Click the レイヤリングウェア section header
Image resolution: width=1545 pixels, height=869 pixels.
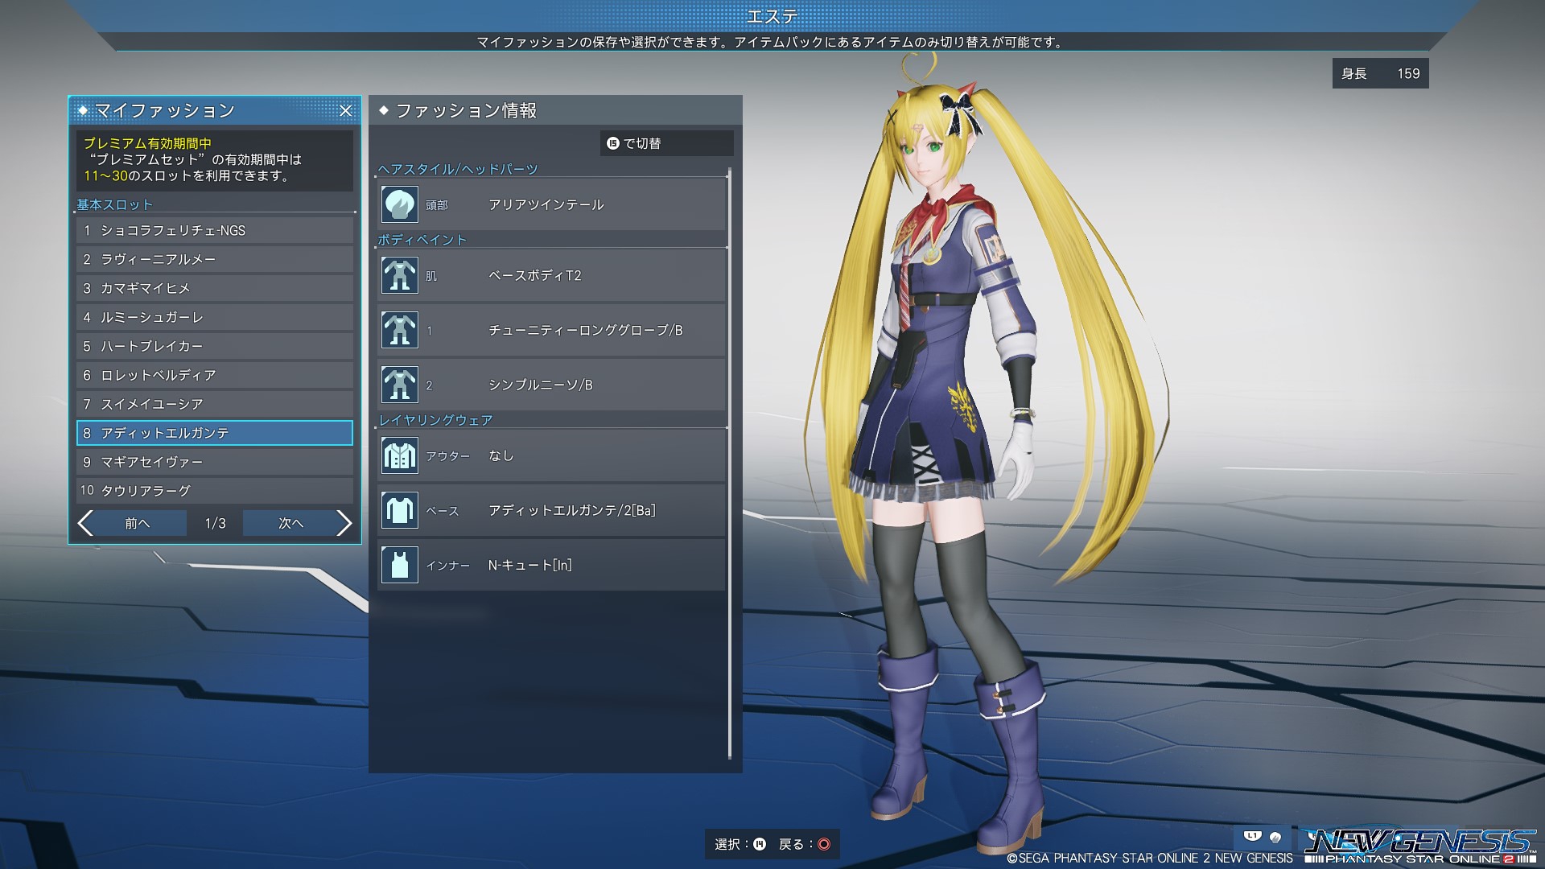pyautogui.click(x=435, y=420)
